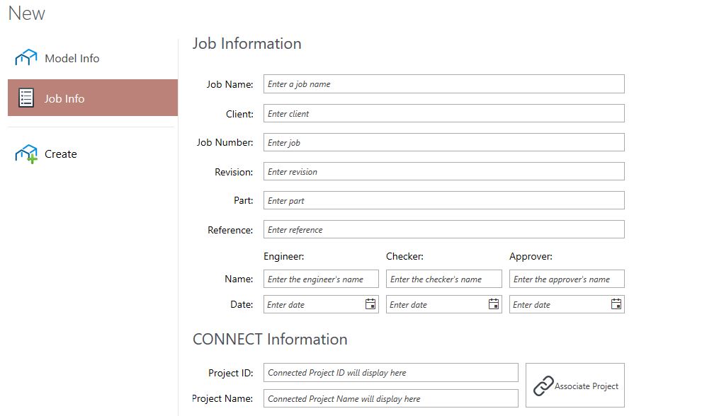
Task: Switch to the Model Info tab
Action: pos(93,58)
